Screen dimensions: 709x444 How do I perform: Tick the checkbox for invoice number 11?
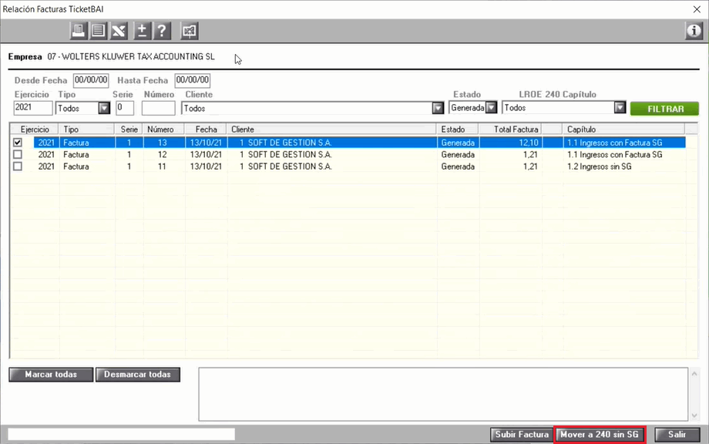[18, 166]
